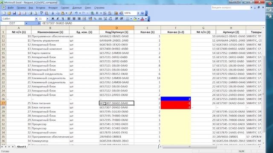Expand the Undo history arrow
Screen dimensions: 273x153
[80, 13]
